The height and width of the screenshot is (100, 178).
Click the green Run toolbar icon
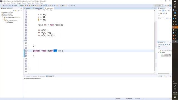click(18, 6)
